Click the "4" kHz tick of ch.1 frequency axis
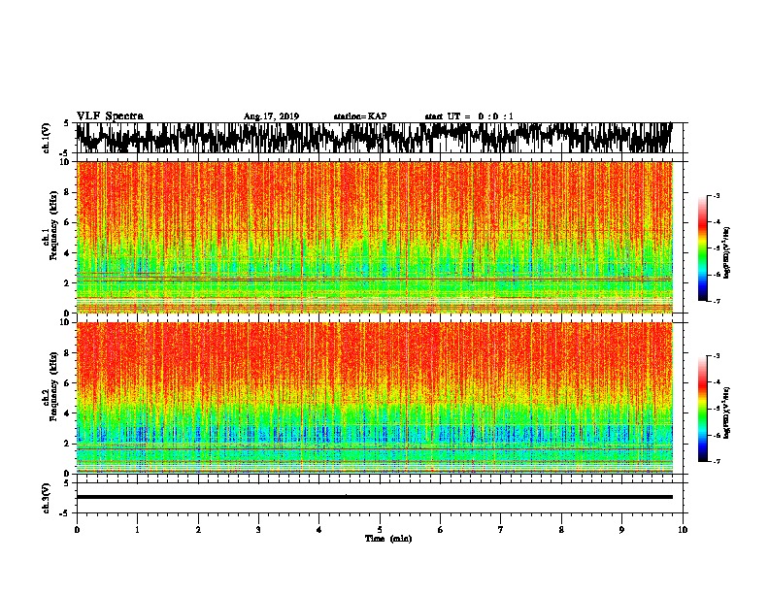Image resolution: width=769 pixels, height=594 pixels. coord(67,253)
